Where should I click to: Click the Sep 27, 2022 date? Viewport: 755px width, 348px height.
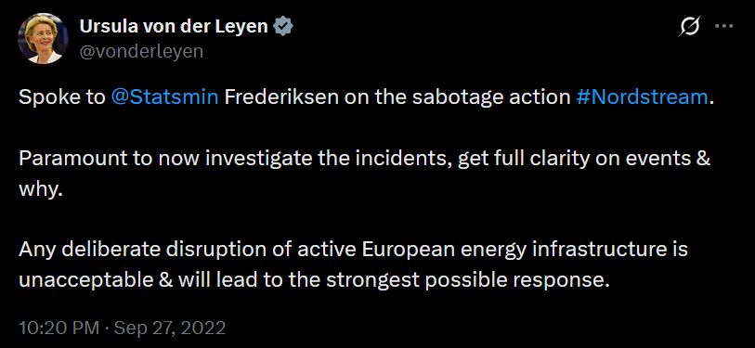(171, 328)
